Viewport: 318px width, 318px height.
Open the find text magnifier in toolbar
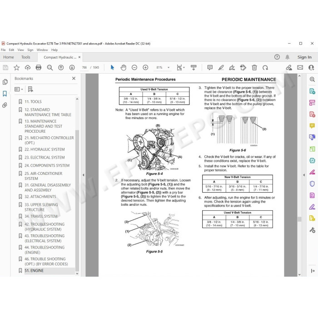click(x=50, y=68)
